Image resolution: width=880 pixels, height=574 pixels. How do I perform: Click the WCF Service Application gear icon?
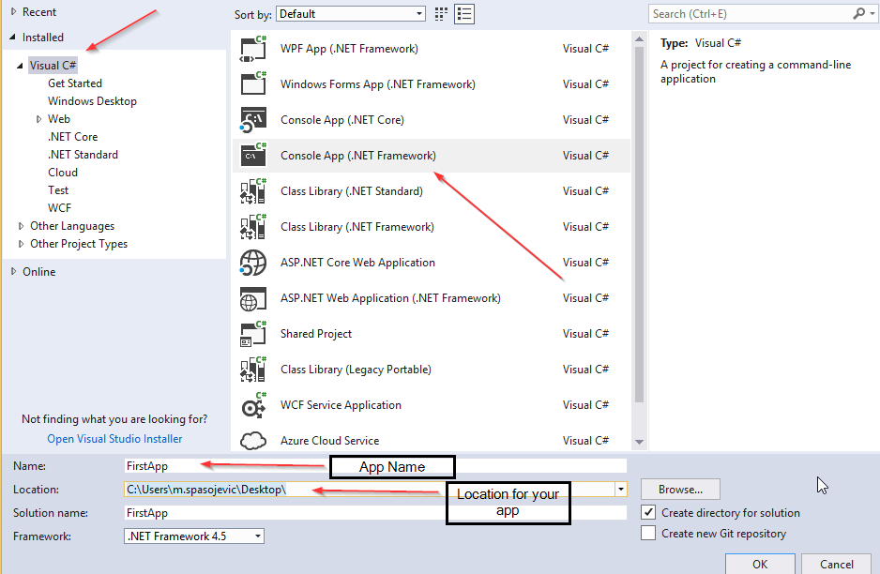[x=253, y=404]
